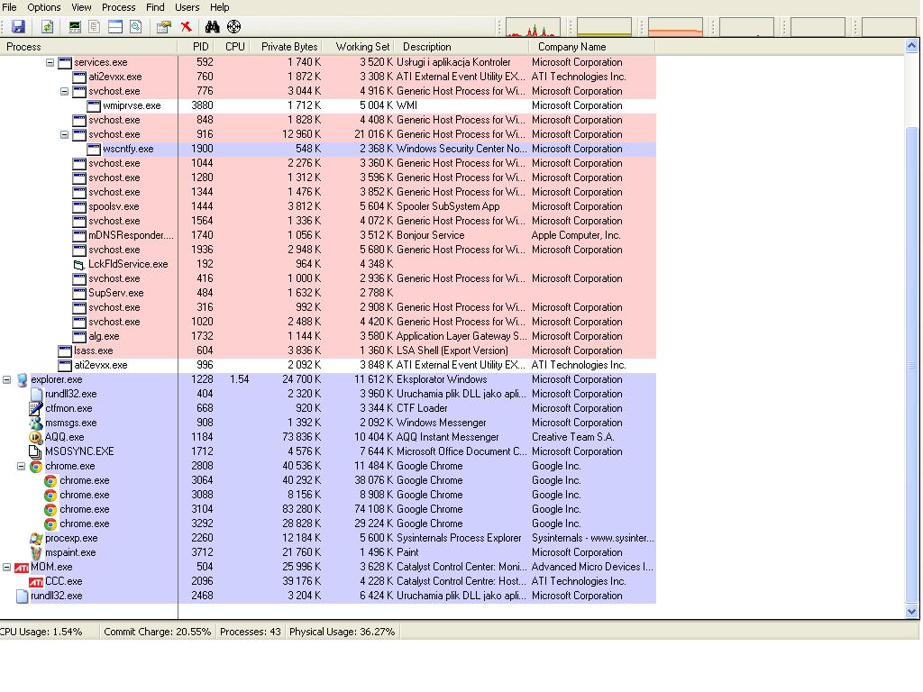This screenshot has height=692, width=923.
Task: Click the ATI icon of CCC.exe
Action: 36,582
